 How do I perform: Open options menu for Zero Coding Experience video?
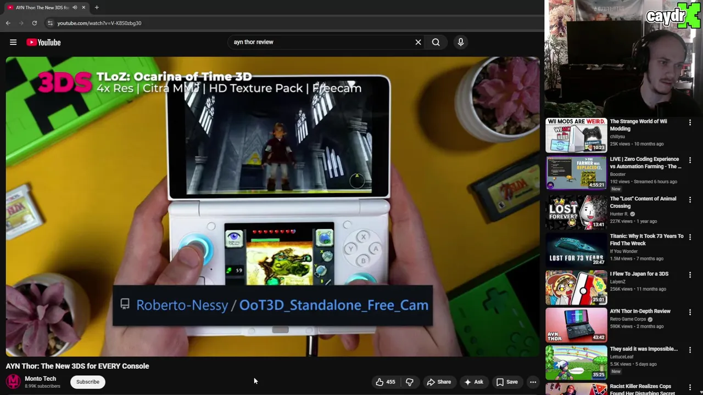pyautogui.click(x=690, y=160)
